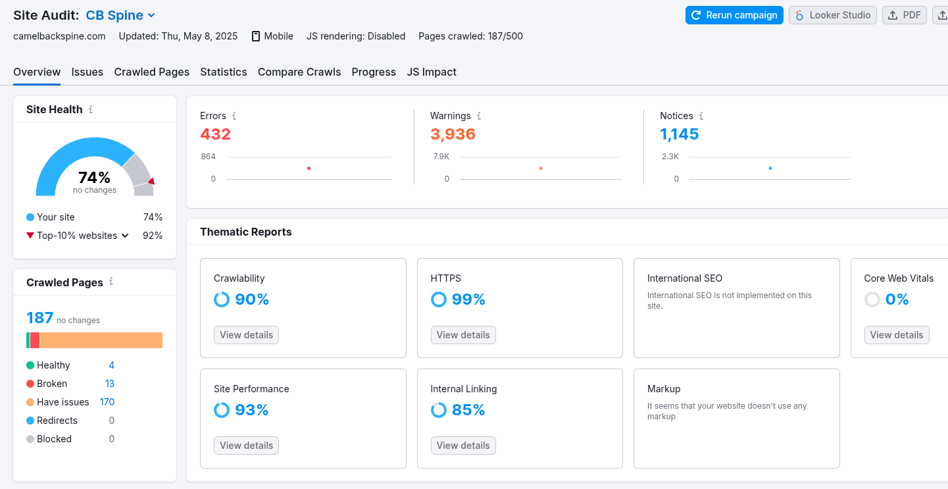
Task: Export the report as PDF
Action: point(905,15)
